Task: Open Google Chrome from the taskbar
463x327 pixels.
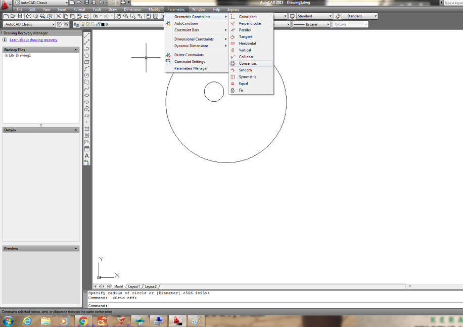Action: click(x=83, y=321)
